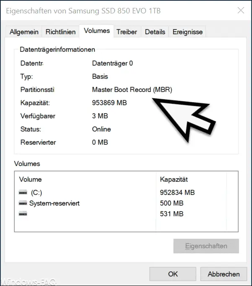Click the greyed-out Eigenschaften button
This screenshot has width=252, height=286.
click(x=206, y=246)
